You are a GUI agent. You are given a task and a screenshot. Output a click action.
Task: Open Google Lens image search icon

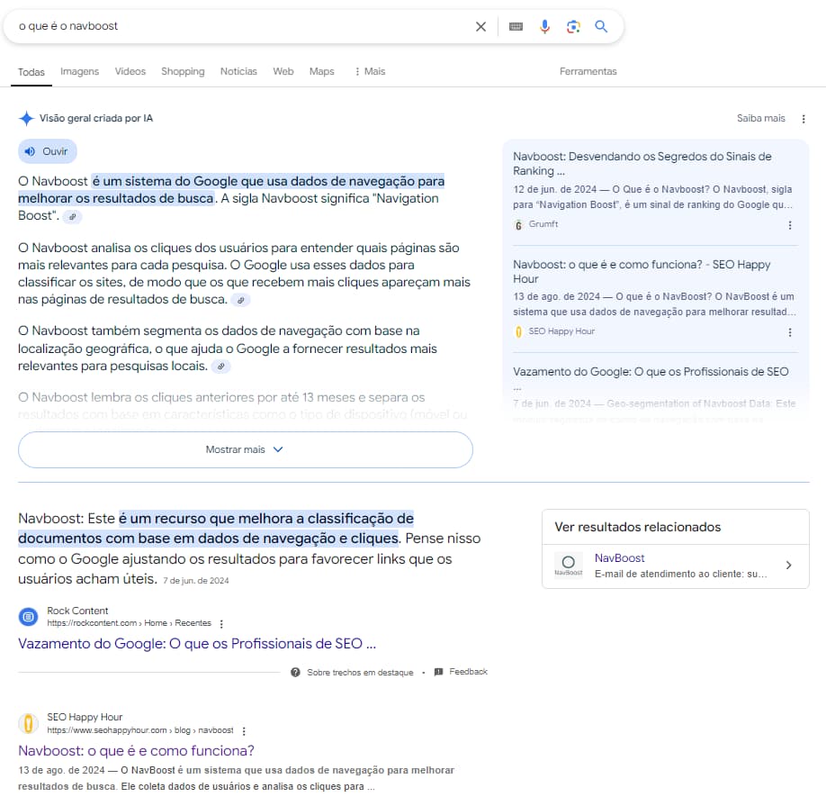click(573, 26)
